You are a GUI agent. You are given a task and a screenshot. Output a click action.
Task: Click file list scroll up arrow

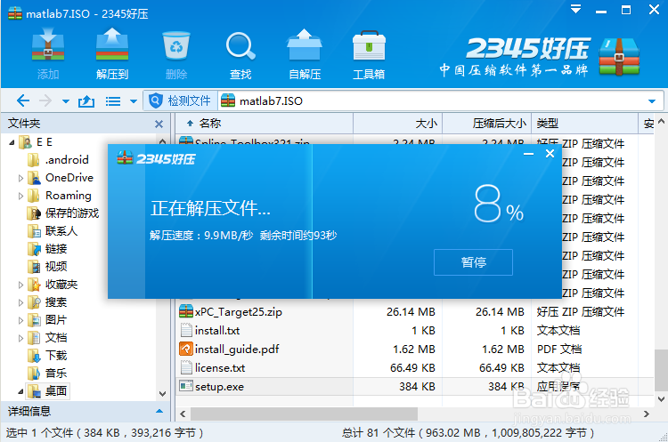pyautogui.click(x=661, y=121)
